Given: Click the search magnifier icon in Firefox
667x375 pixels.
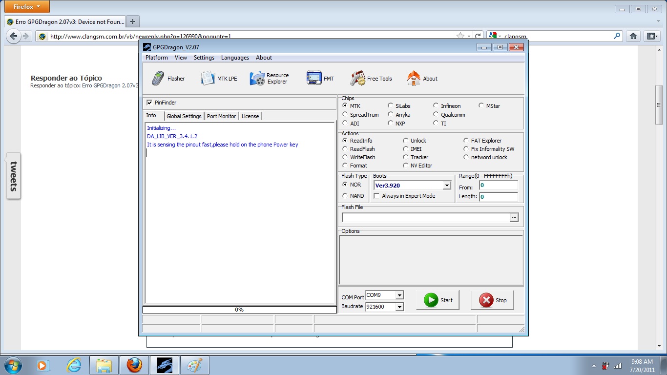Looking at the screenshot, I should [617, 36].
